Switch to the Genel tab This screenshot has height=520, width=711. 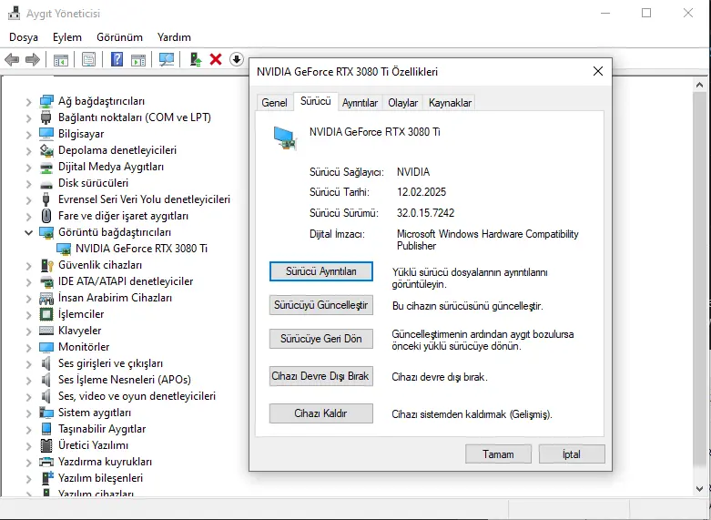tap(274, 103)
